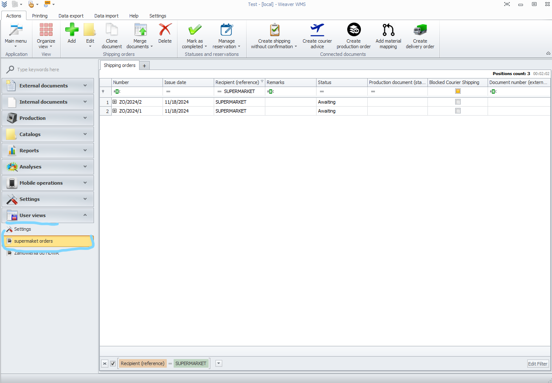Image resolution: width=552 pixels, height=383 pixels.
Task: Click Create shipping without confirmation icon
Action: click(274, 30)
